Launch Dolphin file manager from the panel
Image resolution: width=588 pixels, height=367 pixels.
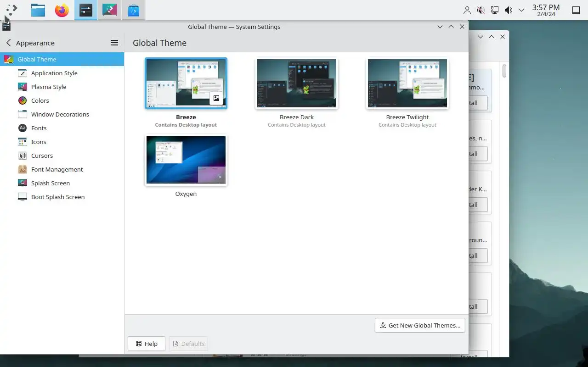[38, 10]
